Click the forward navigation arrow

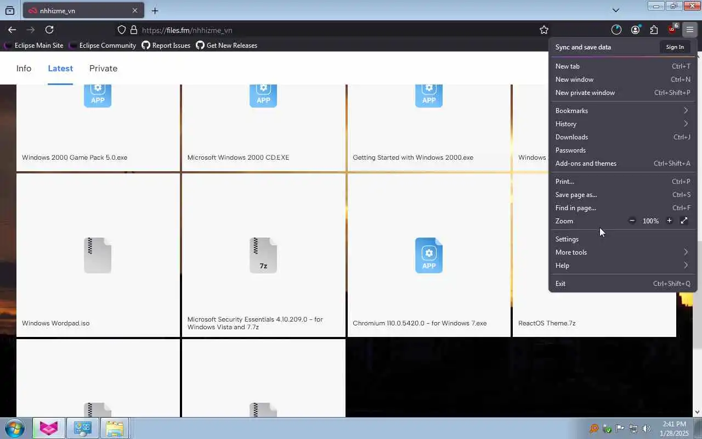[x=31, y=30]
